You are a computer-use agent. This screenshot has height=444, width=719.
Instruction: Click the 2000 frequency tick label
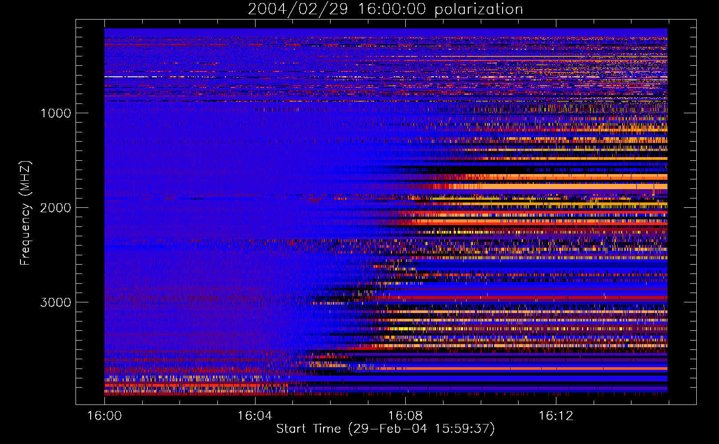[x=56, y=208]
